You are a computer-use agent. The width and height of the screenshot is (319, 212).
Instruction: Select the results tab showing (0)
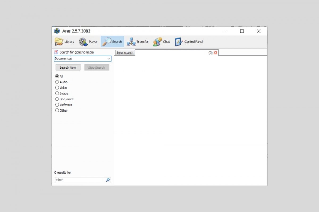click(x=177, y=53)
